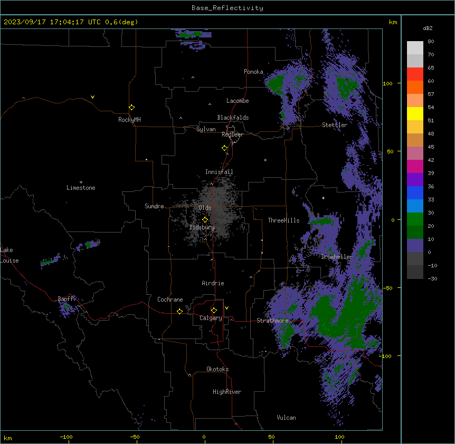Click the Airdrie town label

coord(213,283)
